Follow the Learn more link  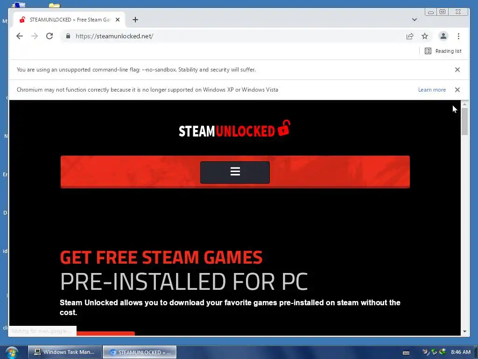(x=432, y=90)
